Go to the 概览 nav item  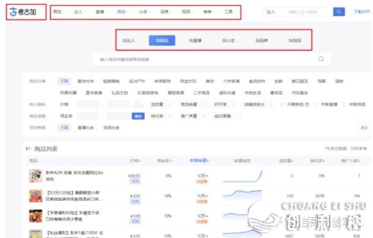click(57, 12)
